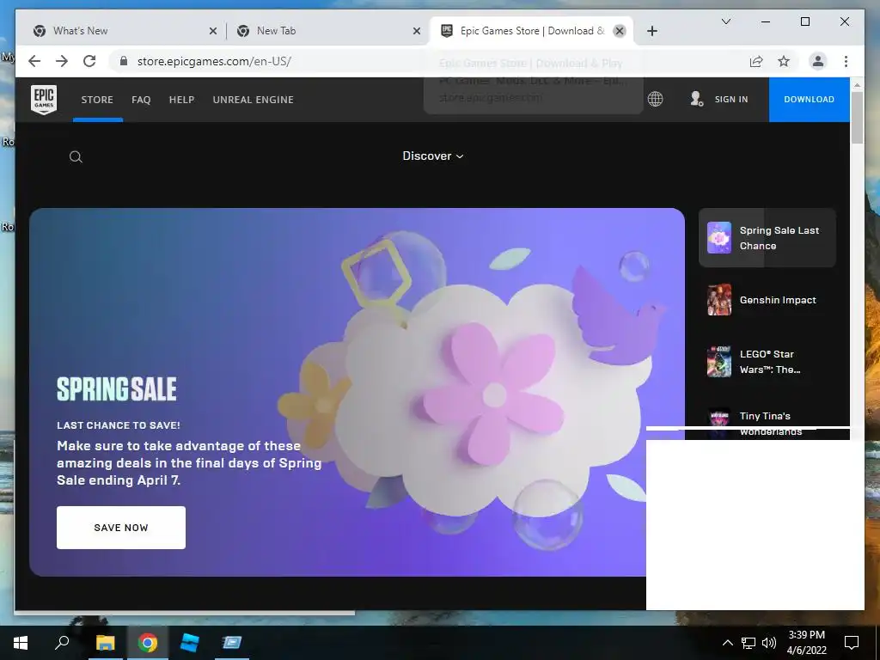Open a new tab with plus button
Viewport: 880px width, 660px height.
click(x=651, y=31)
